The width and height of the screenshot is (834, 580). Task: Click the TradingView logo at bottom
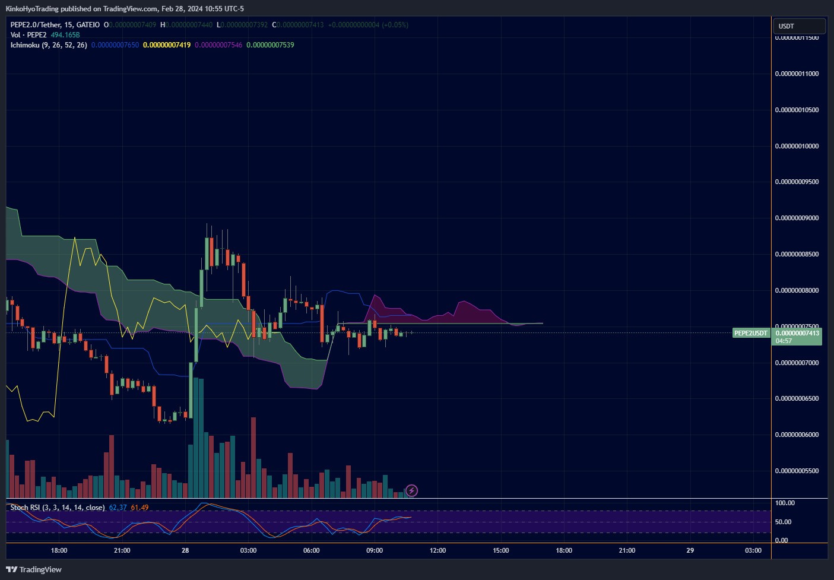tap(34, 569)
